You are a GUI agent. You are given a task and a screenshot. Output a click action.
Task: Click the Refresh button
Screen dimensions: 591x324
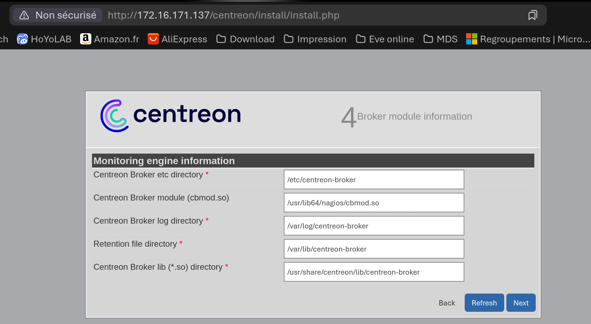click(484, 303)
